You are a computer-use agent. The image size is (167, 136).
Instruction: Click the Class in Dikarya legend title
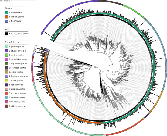pos(12,42)
